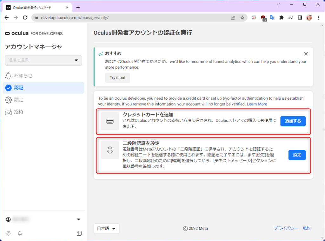Open the 日本語 language selector
325x241 pixels.
(x=106, y=229)
